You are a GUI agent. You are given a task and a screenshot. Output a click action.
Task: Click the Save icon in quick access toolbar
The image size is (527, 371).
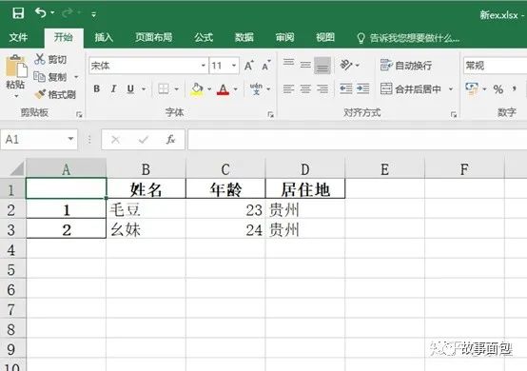click(18, 13)
